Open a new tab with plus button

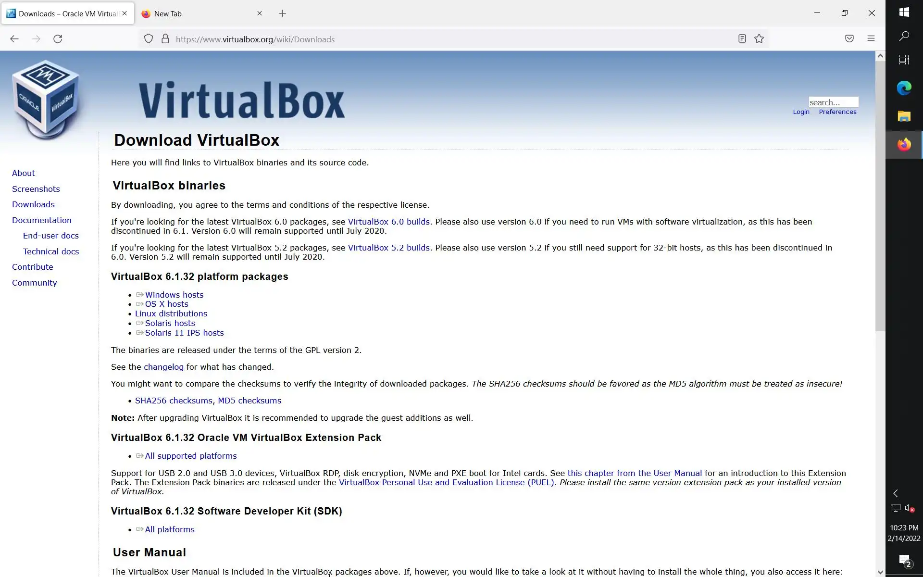click(282, 13)
